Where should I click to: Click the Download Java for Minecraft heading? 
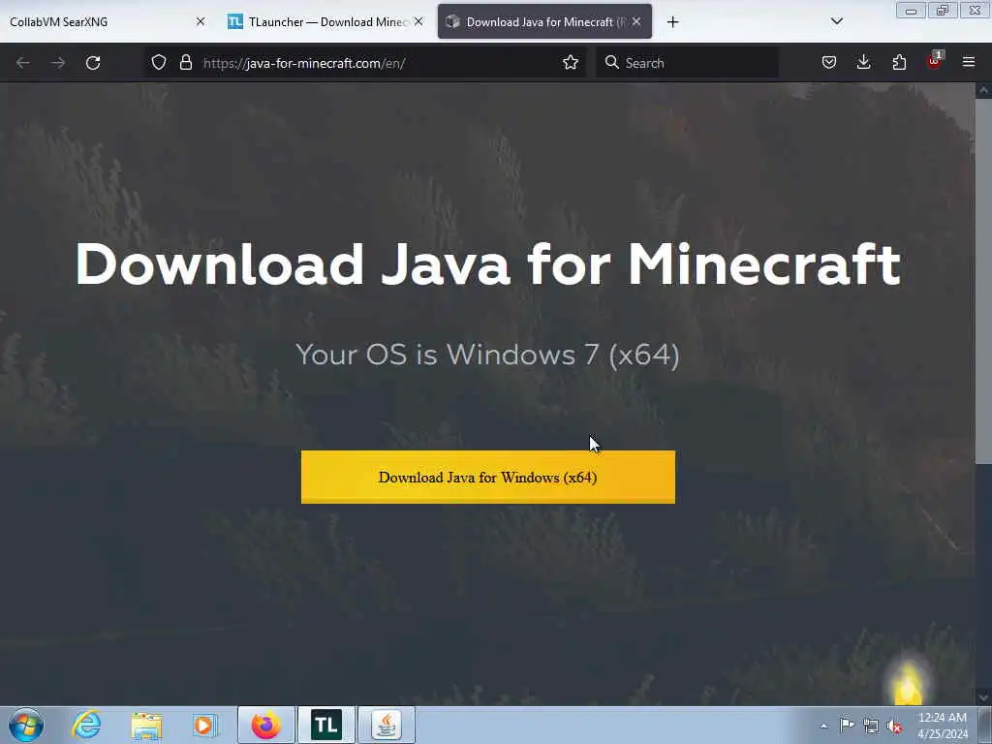point(488,264)
